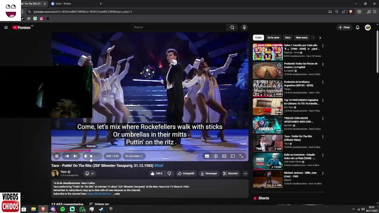Skip to the next video
The width and height of the screenshot is (379, 213).
click(75, 156)
